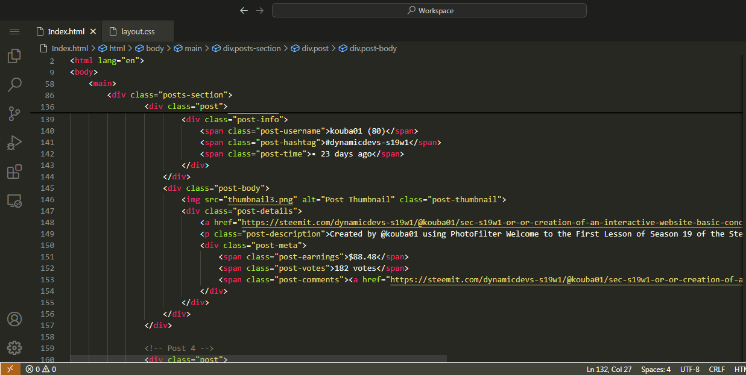
Task: Open the Accounts menu icon
Action: coord(14,319)
